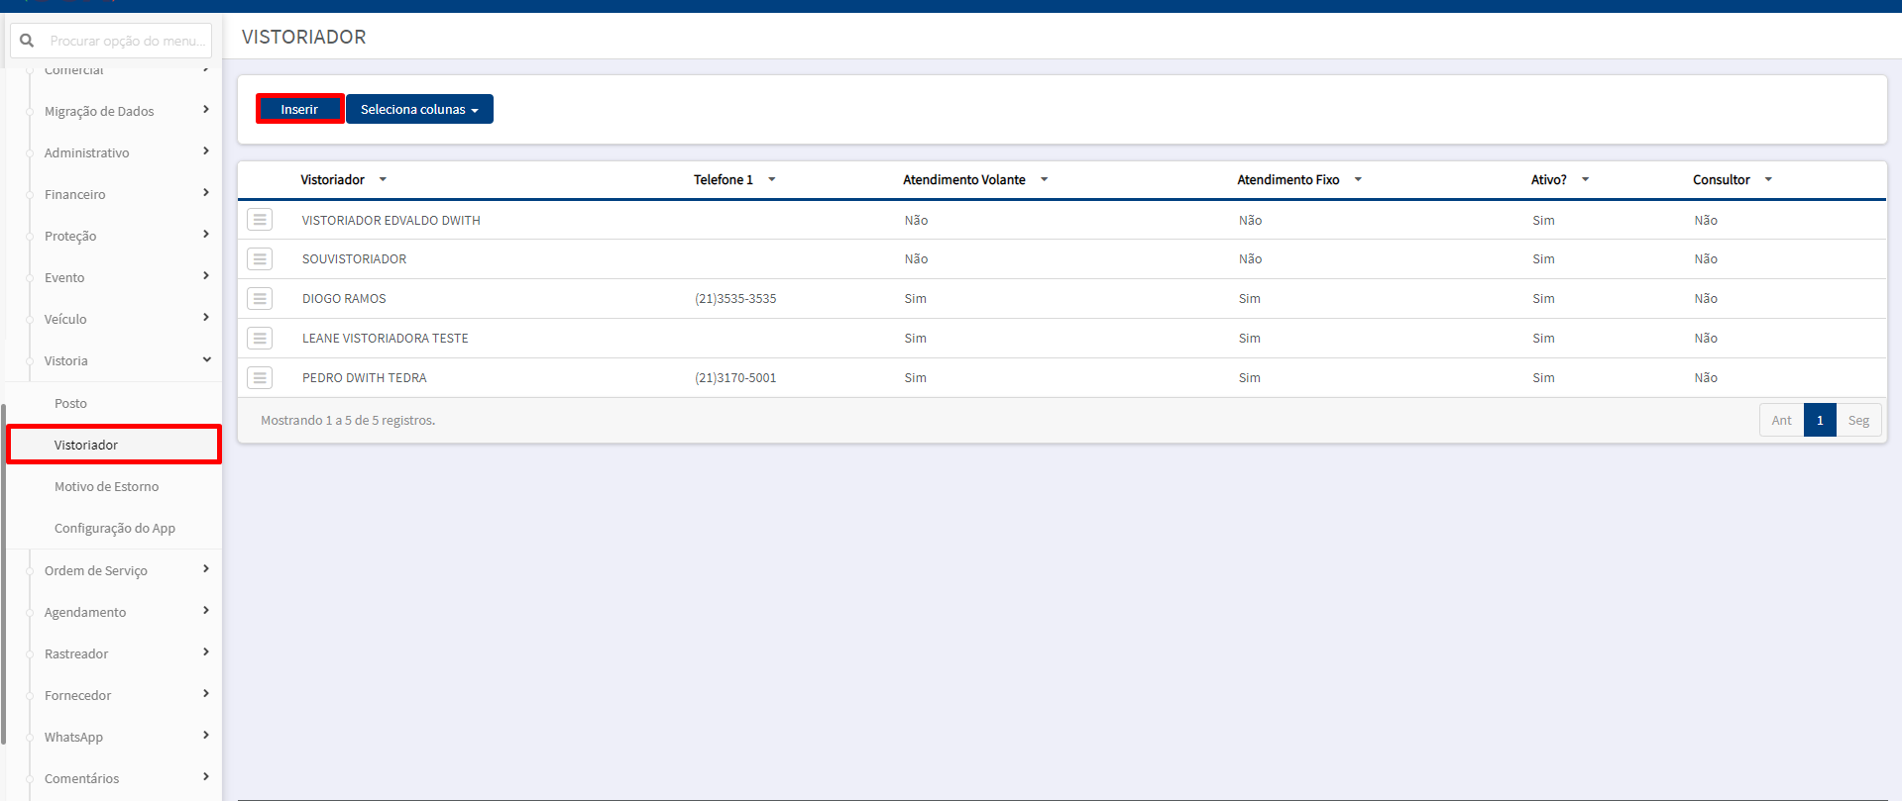Click the VISTORIADOR page title

pos(304,37)
